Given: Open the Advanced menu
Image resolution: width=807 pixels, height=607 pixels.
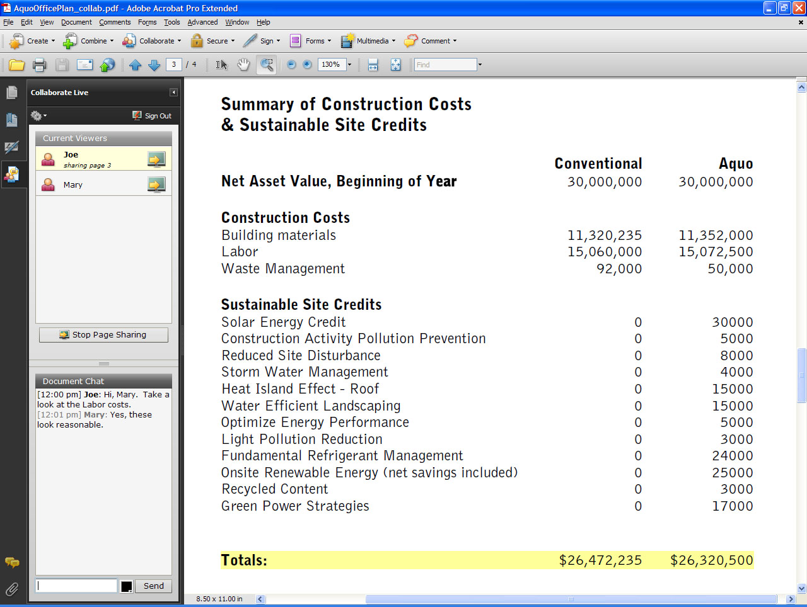Looking at the screenshot, I should click(202, 22).
